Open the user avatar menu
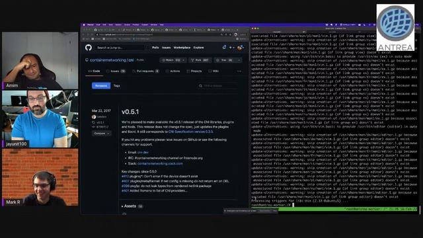Image resolution: width=423 pixels, height=238 pixels. (x=240, y=48)
